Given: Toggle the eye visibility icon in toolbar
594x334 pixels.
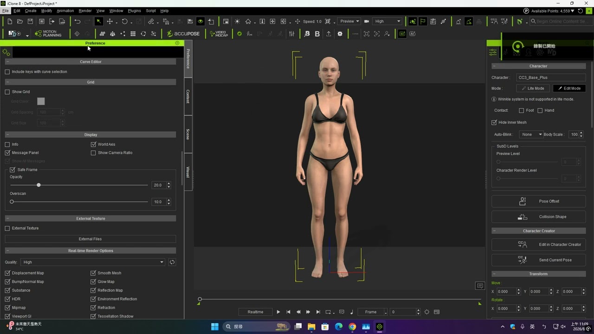Looking at the screenshot, I should click(x=200, y=21).
